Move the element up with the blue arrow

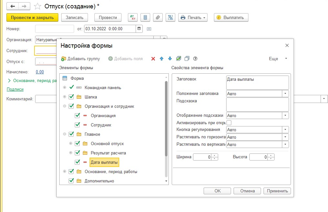[161, 59]
